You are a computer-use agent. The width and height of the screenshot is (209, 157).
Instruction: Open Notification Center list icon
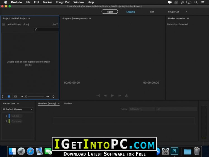coord(203,2)
